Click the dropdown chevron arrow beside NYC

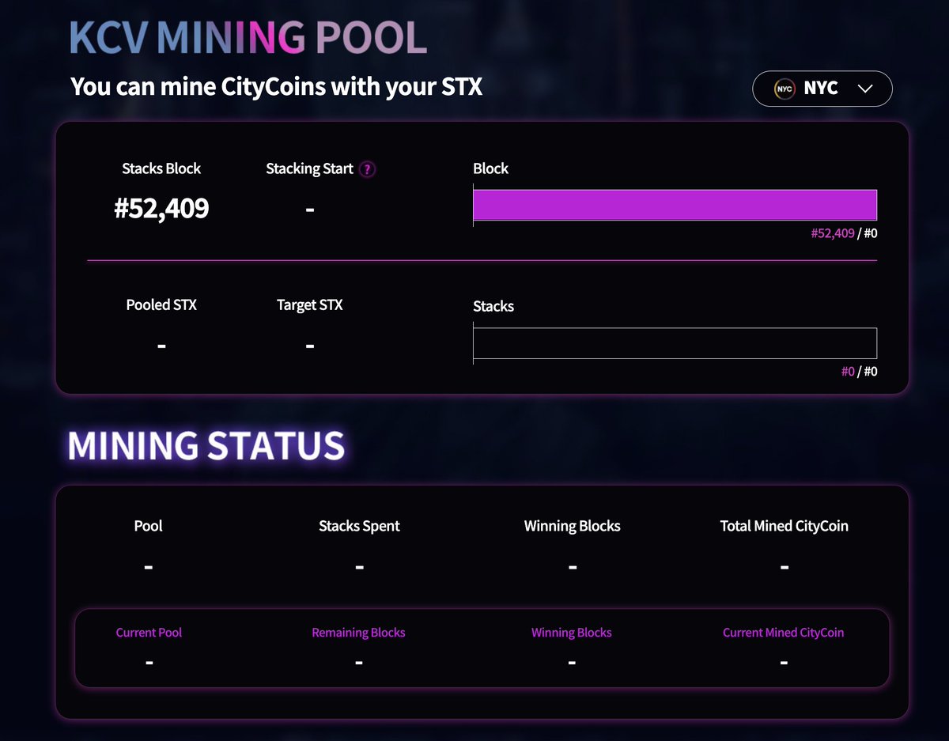pos(865,89)
